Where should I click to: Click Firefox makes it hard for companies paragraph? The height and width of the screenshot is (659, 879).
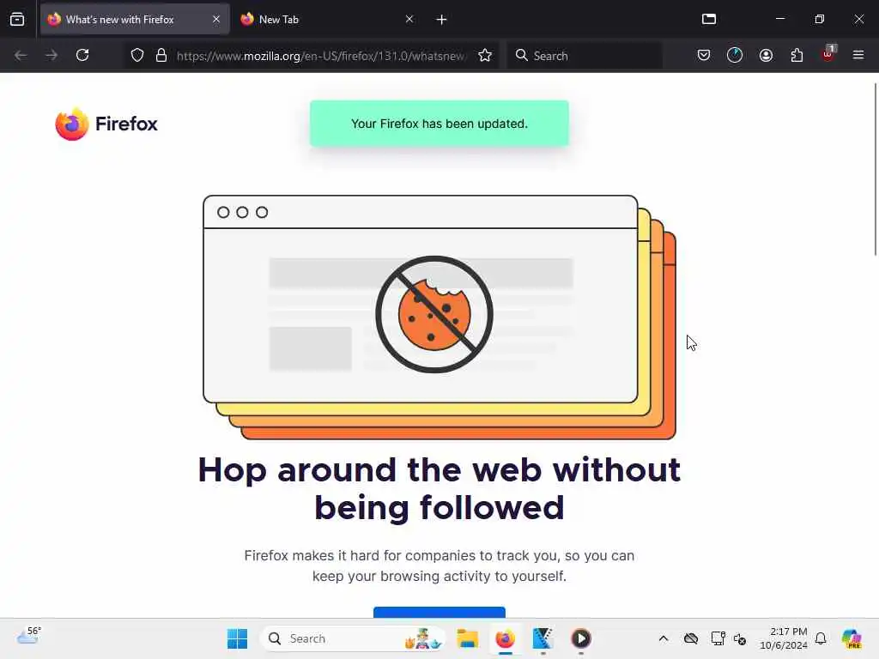click(439, 566)
